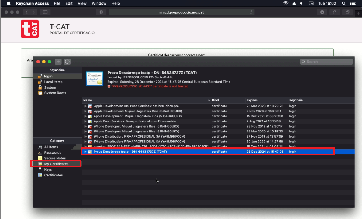This screenshot has height=219, width=362.
Task: Expand the Prova Descàrrega tcatp certificate row
Action: [x=86, y=152]
